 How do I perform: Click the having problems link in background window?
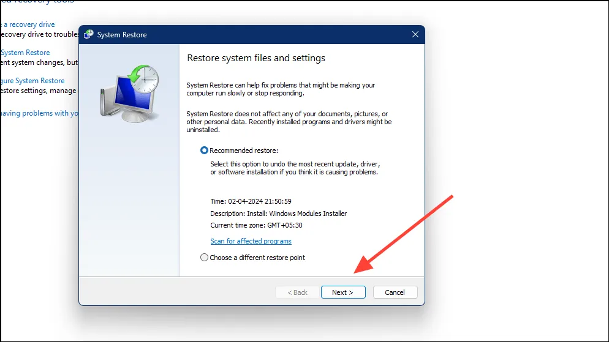click(x=39, y=113)
